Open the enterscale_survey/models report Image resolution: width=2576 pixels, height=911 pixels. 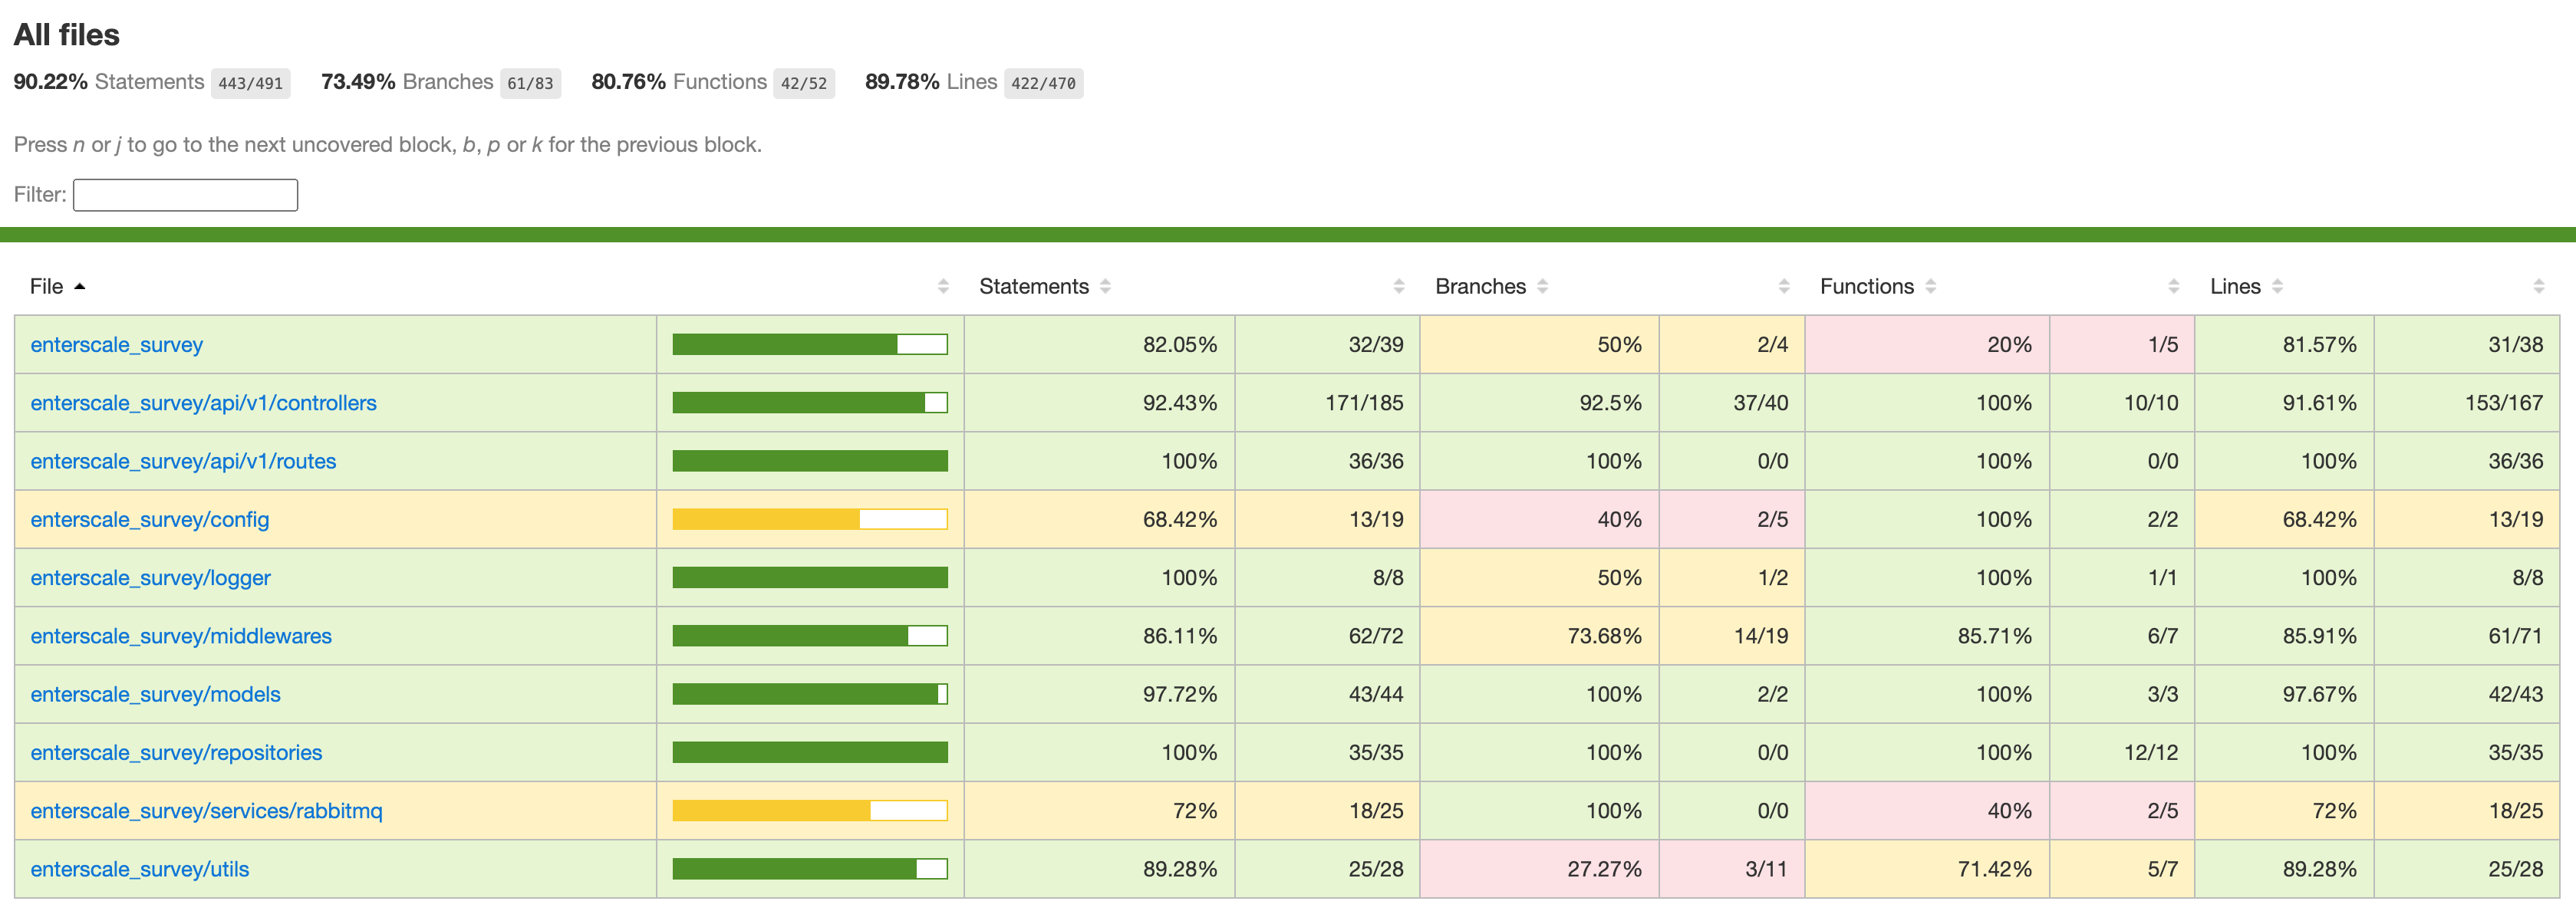155,694
